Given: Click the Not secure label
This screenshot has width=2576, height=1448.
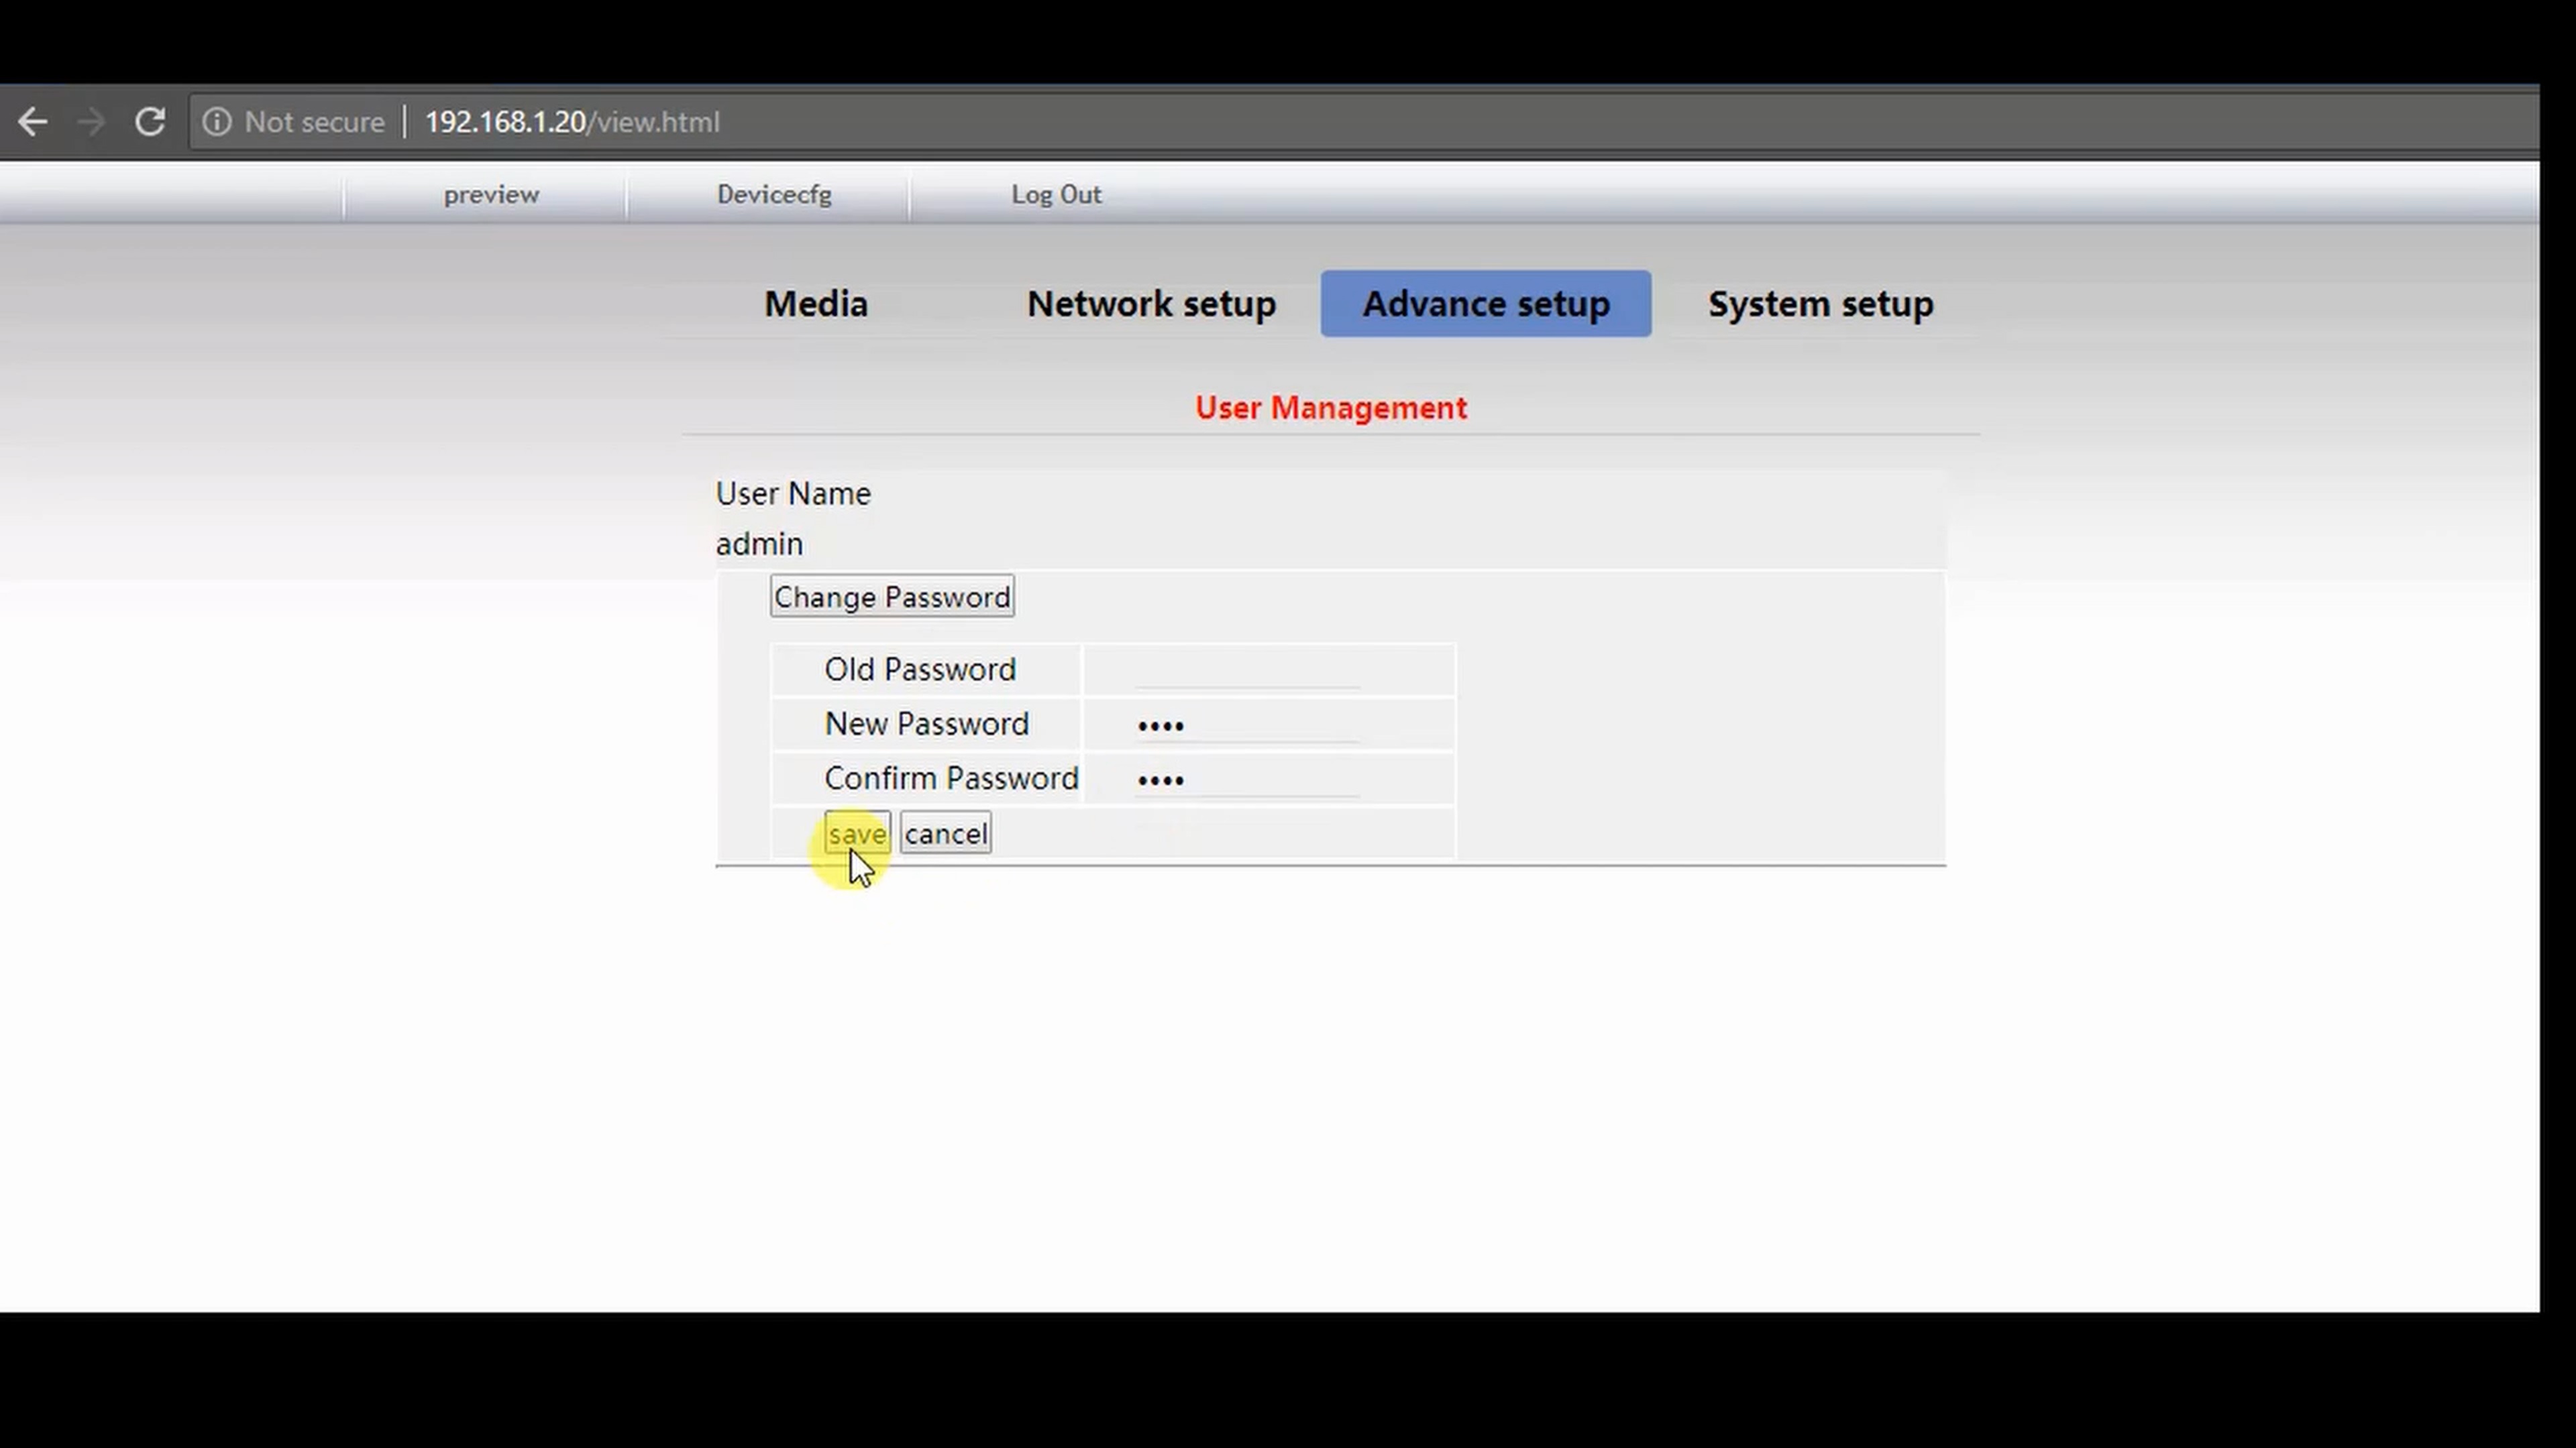Looking at the screenshot, I should [314, 122].
